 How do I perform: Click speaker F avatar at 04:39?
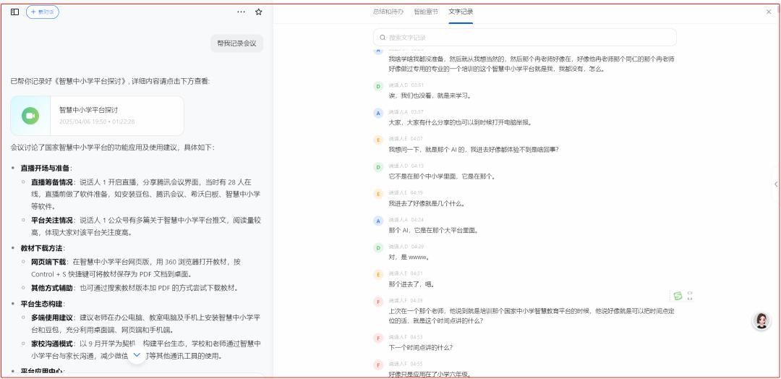click(378, 302)
